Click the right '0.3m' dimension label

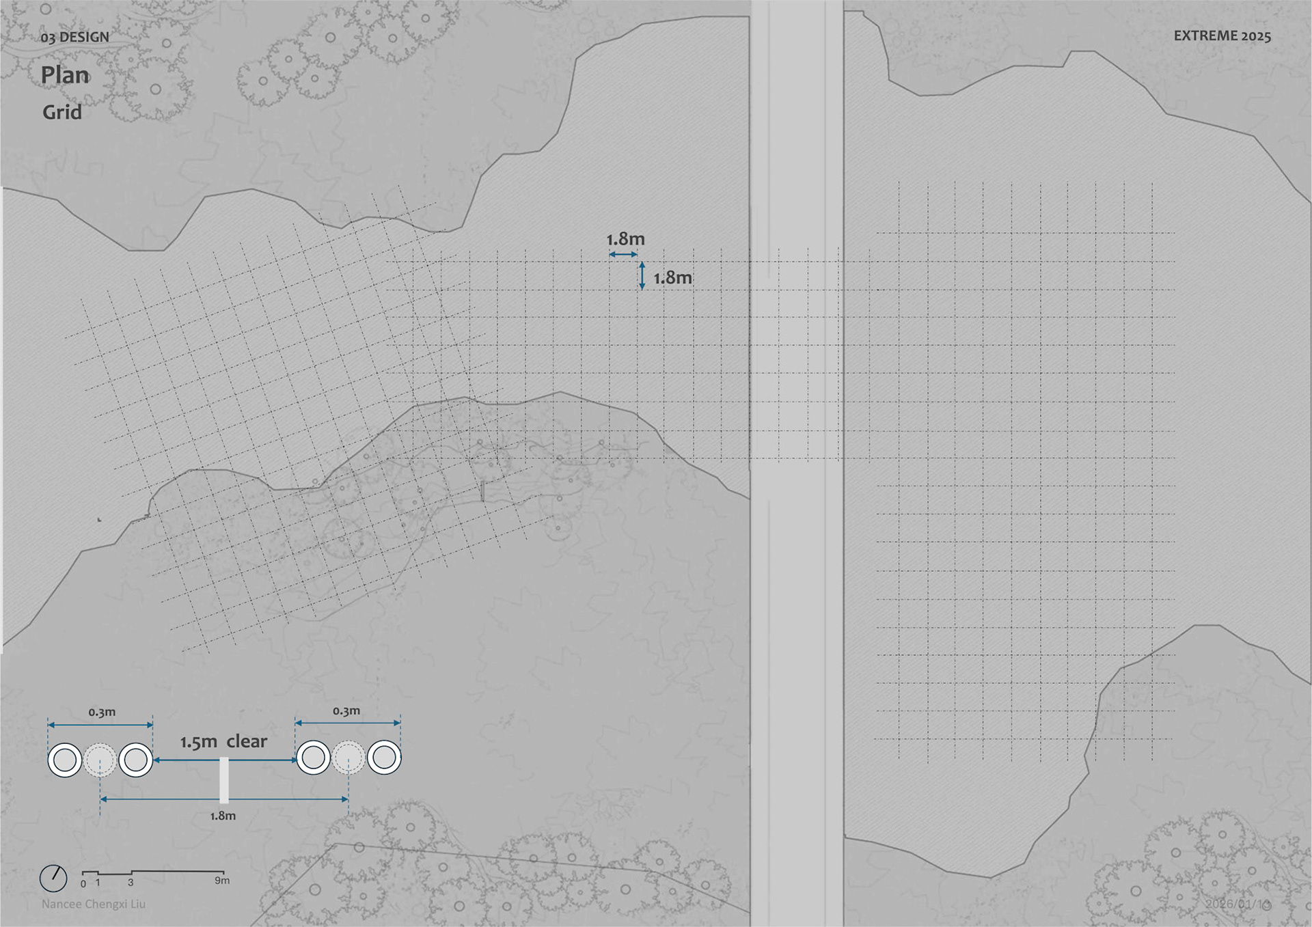[346, 711]
